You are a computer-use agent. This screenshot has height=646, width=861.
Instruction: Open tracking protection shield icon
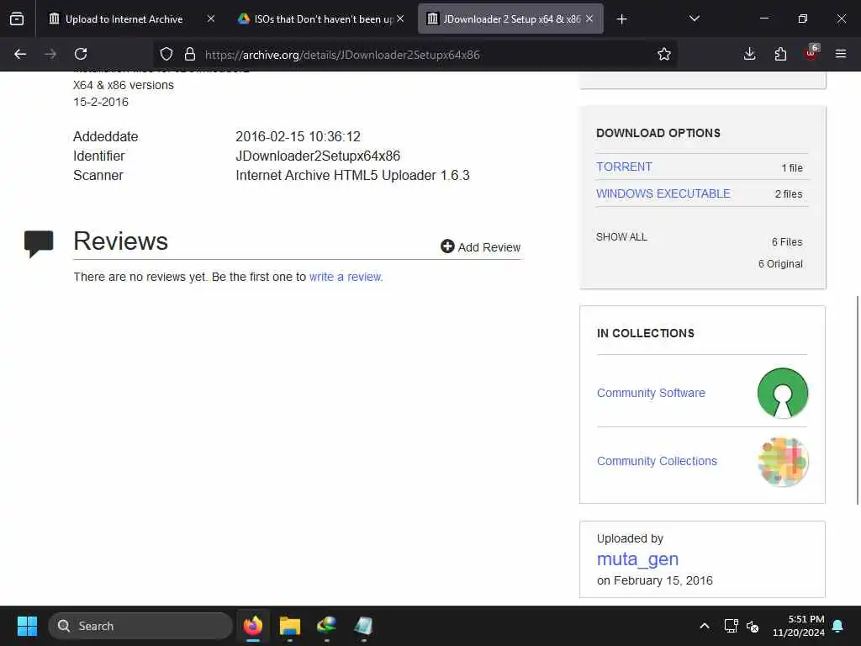pos(166,54)
